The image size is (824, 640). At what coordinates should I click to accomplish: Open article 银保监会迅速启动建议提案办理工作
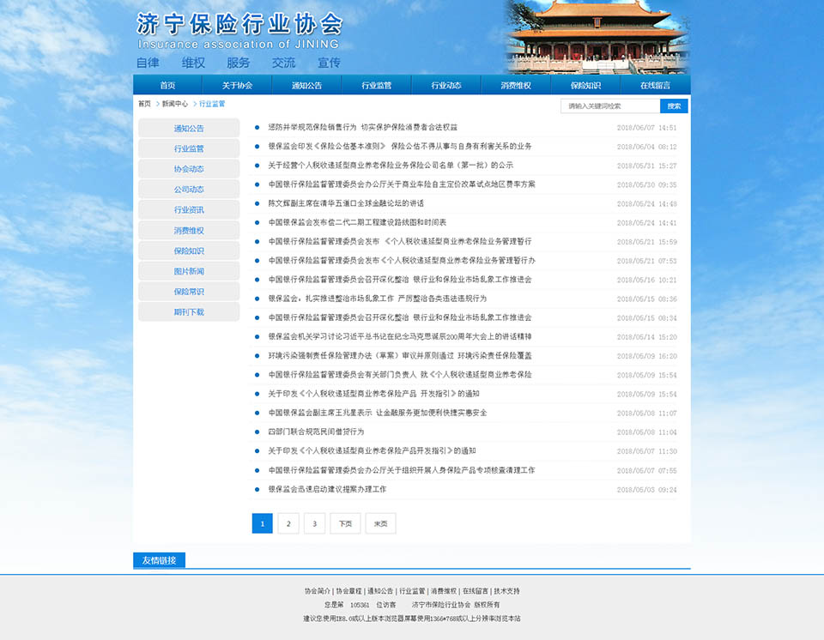coord(327,489)
